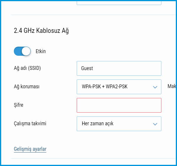The image size is (177, 166).
Task: Click the chevron arrow in Ağ koruması dropdown
Action: click(x=155, y=87)
